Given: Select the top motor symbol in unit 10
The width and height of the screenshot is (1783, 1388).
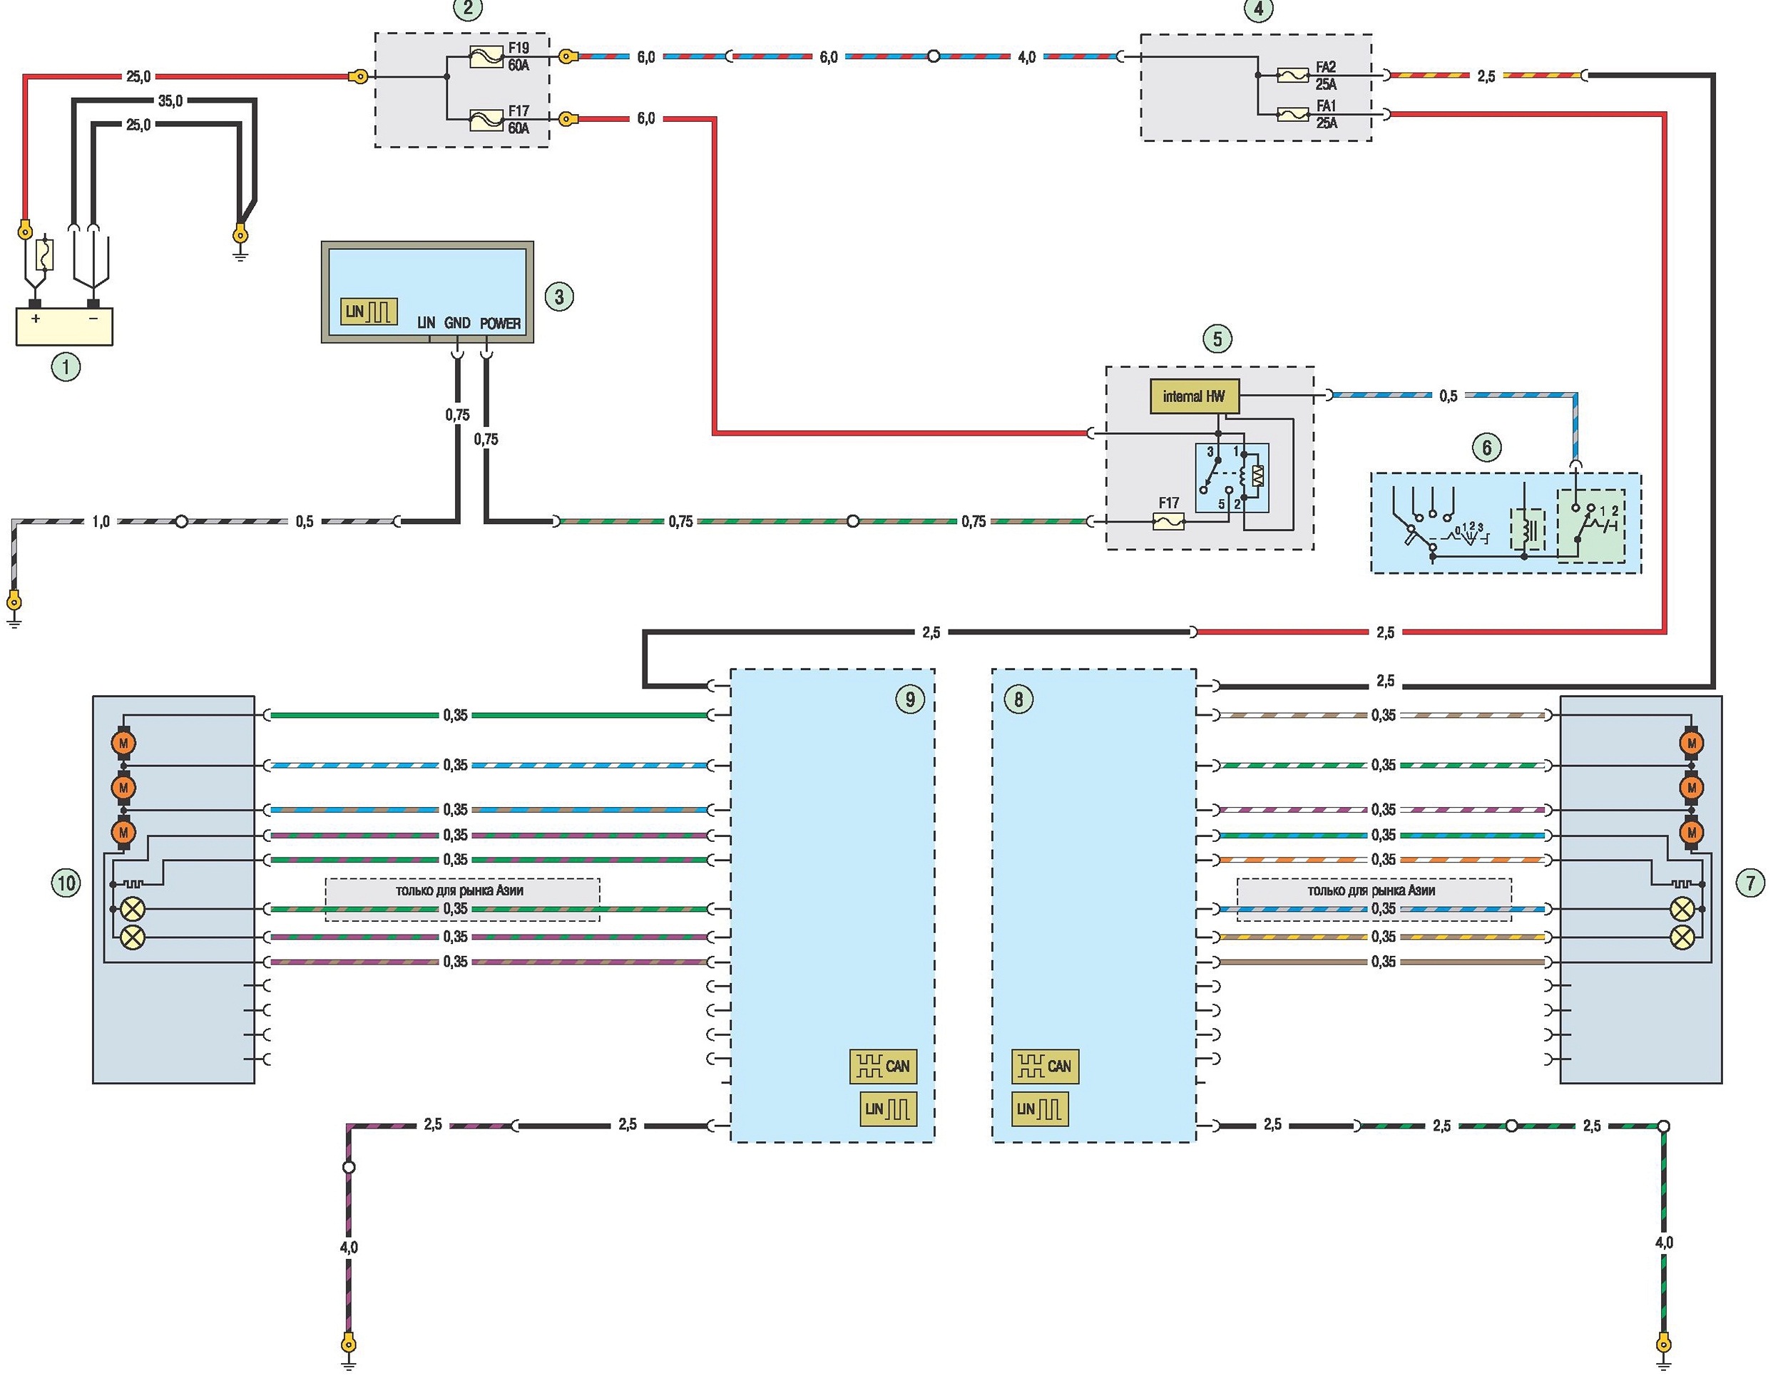Looking at the screenshot, I should 123,744.
